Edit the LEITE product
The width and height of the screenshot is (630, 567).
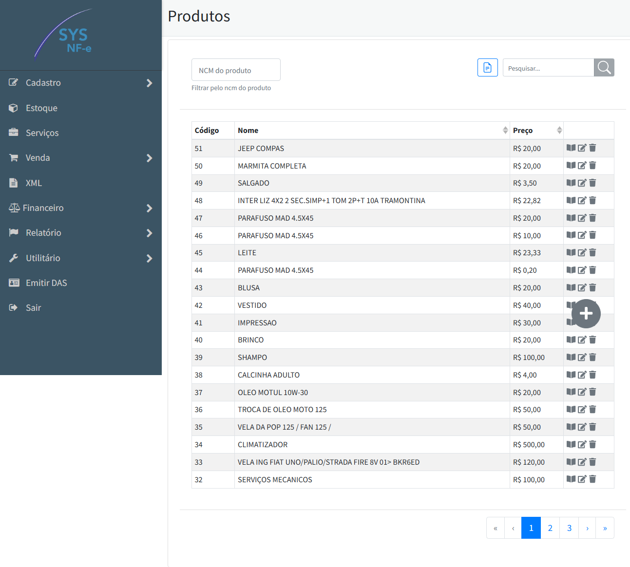click(582, 252)
